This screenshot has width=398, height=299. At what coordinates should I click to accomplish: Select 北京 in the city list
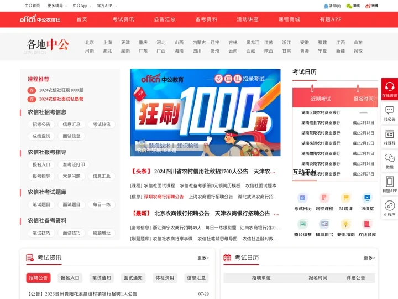90,43
